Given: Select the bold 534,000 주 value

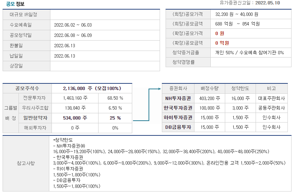Looking at the screenshot, I should coord(75,118).
